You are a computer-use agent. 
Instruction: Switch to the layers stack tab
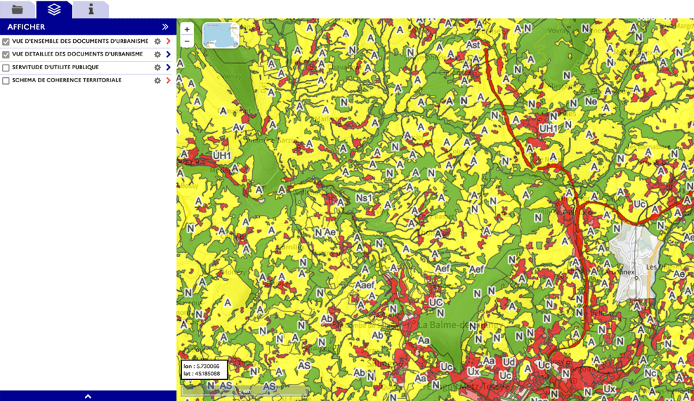point(54,9)
